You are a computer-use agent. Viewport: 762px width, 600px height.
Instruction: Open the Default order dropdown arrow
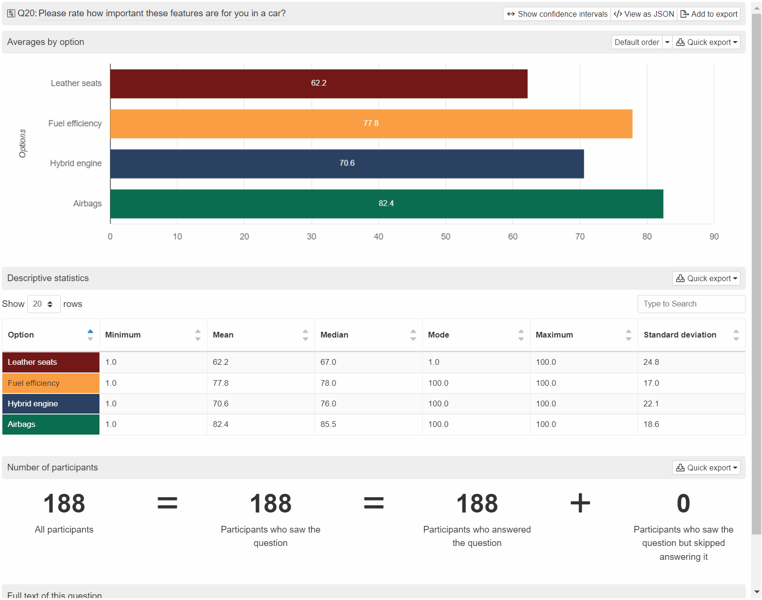point(667,42)
